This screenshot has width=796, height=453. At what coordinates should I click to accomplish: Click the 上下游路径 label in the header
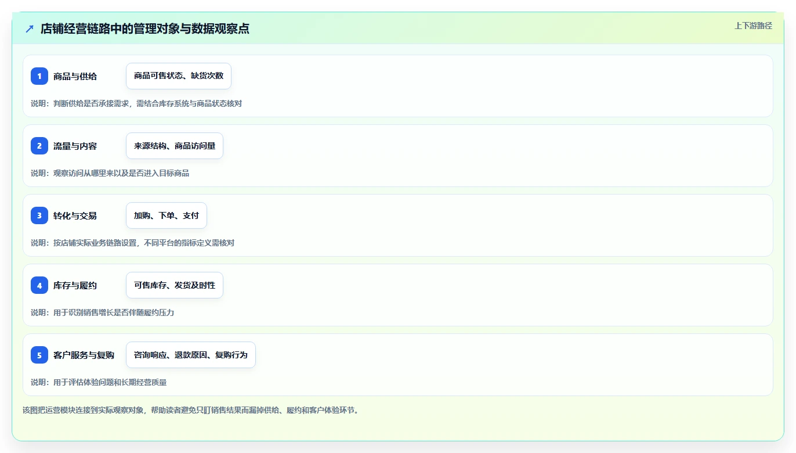(754, 26)
